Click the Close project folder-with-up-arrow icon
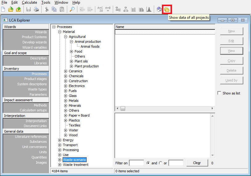 click(x=19, y=10)
